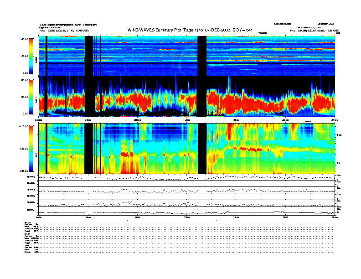Image resolution: width=361 pixels, height=279 pixels.
Task: Click the topmost dotted angle line plot below the TNR panel
Action: 186,177
